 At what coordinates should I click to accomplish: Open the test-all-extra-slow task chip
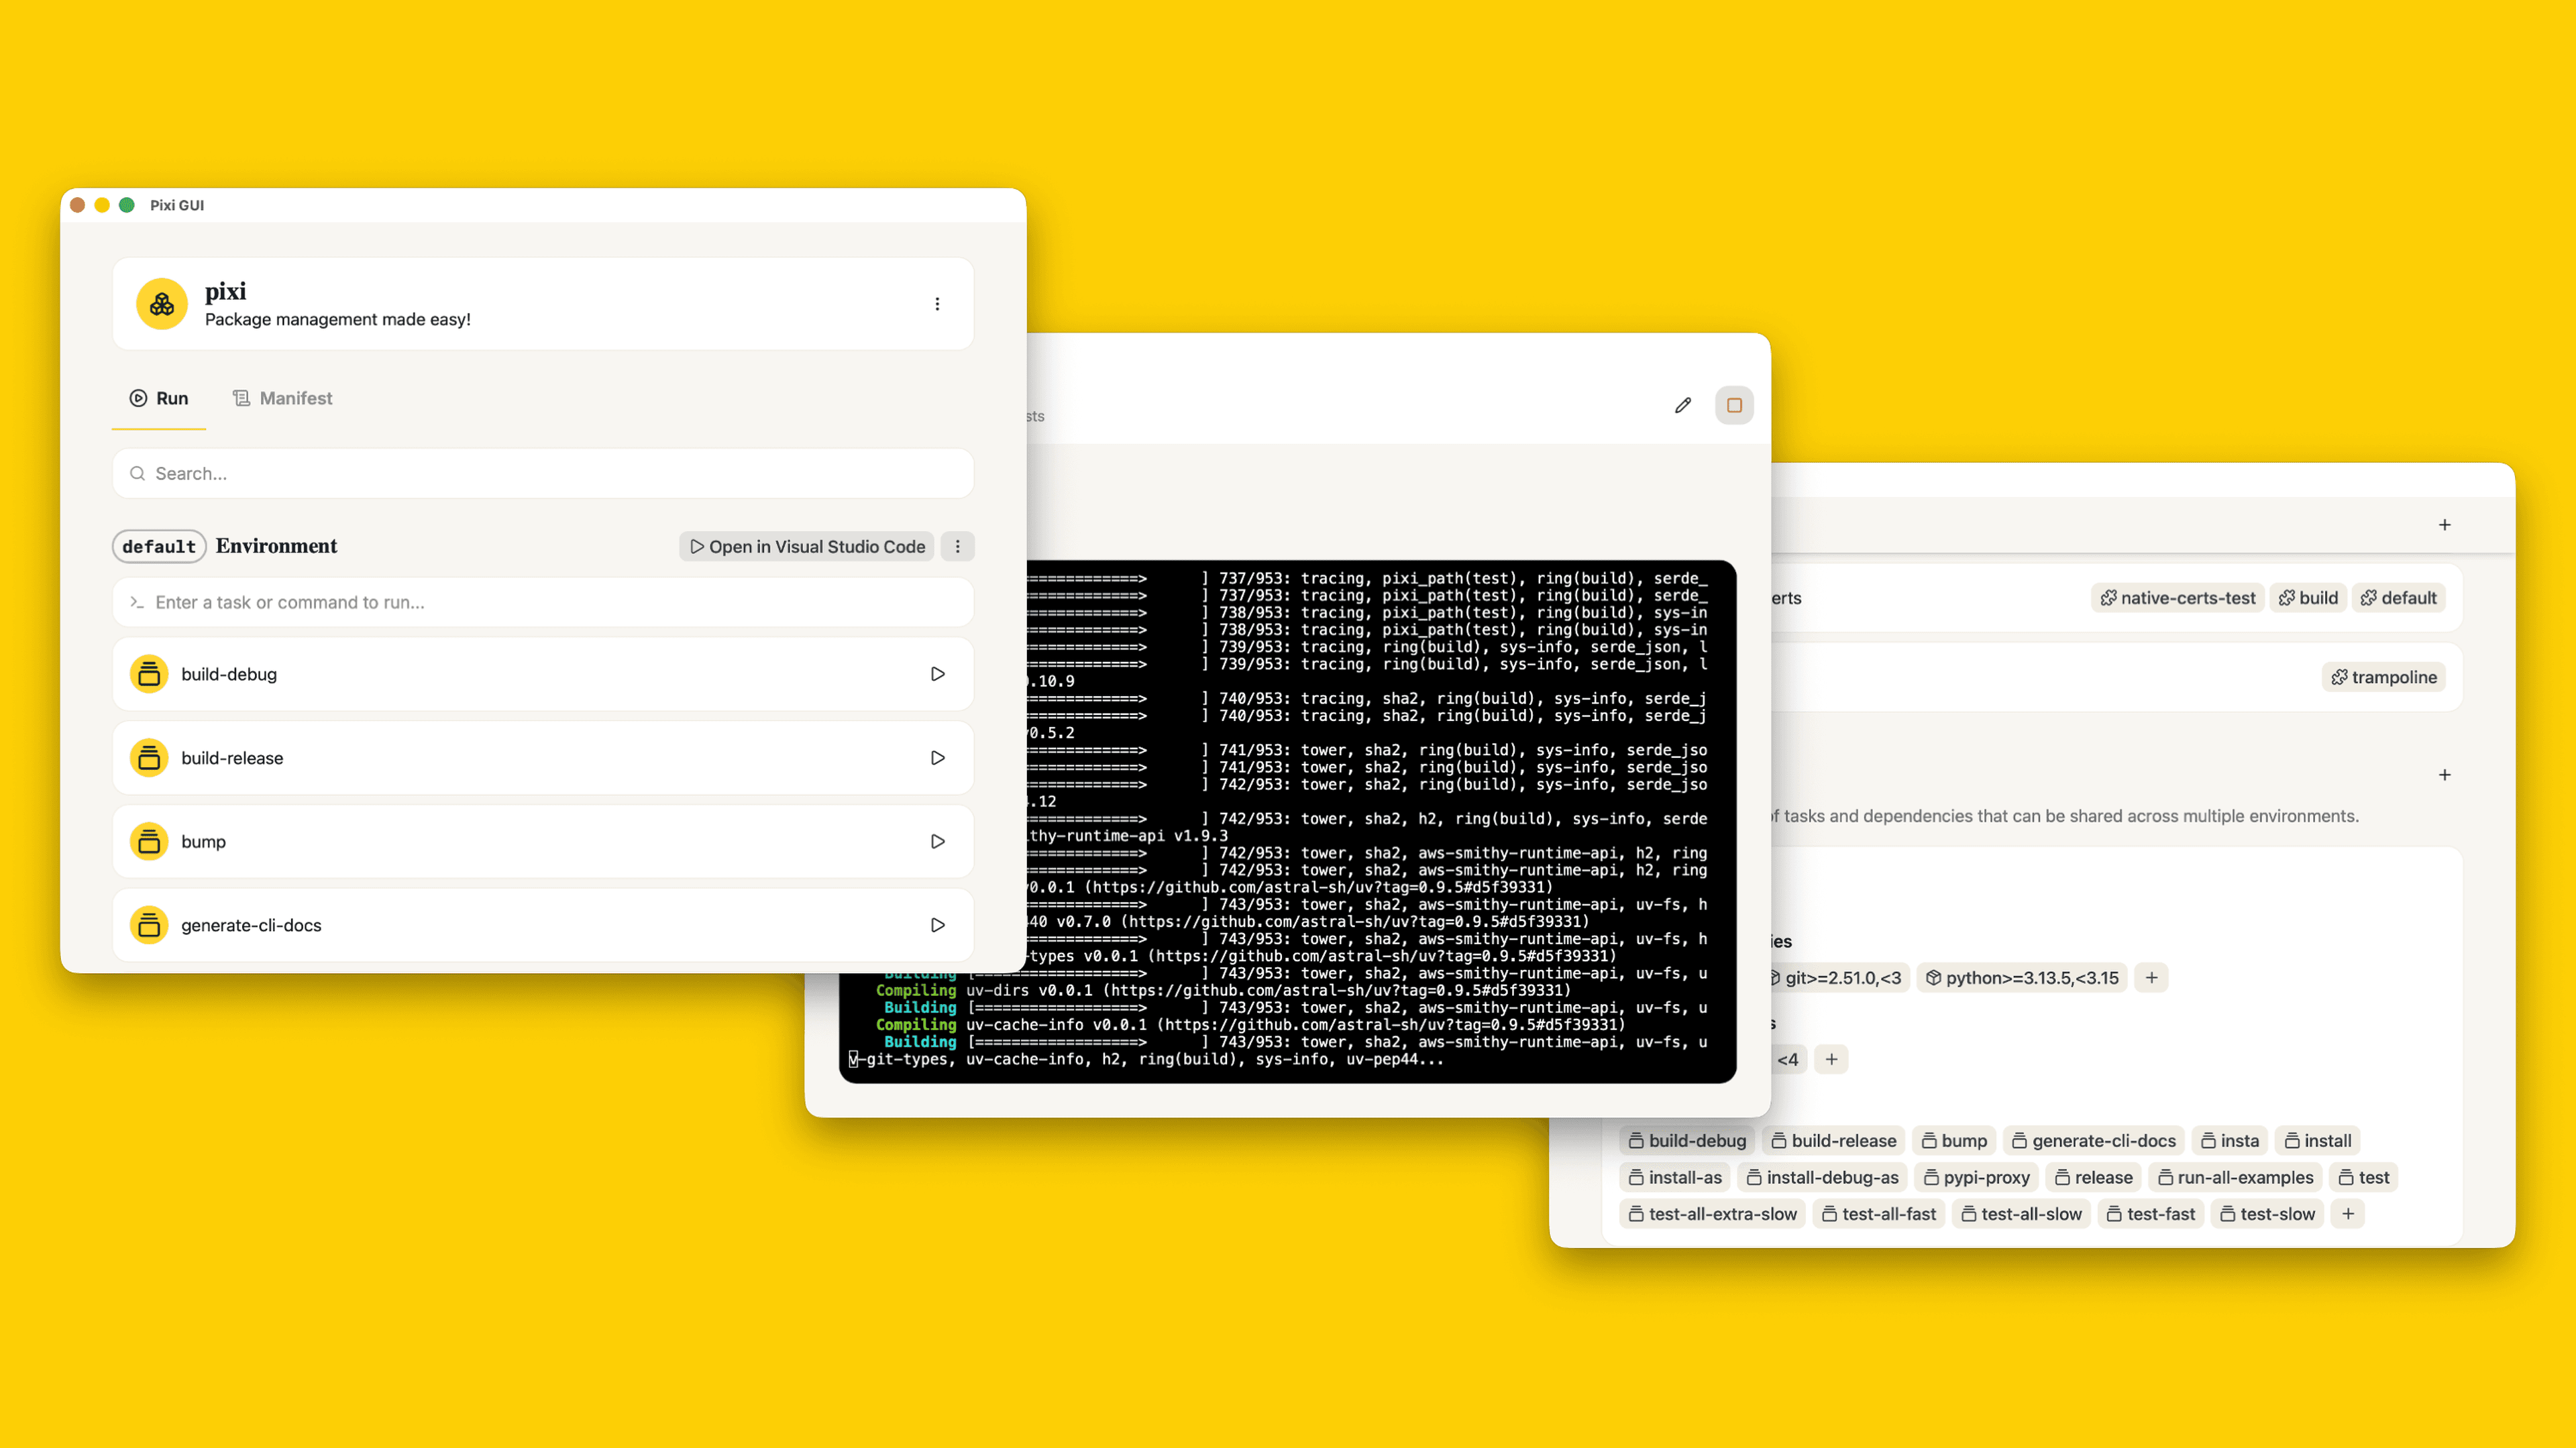point(1712,1214)
